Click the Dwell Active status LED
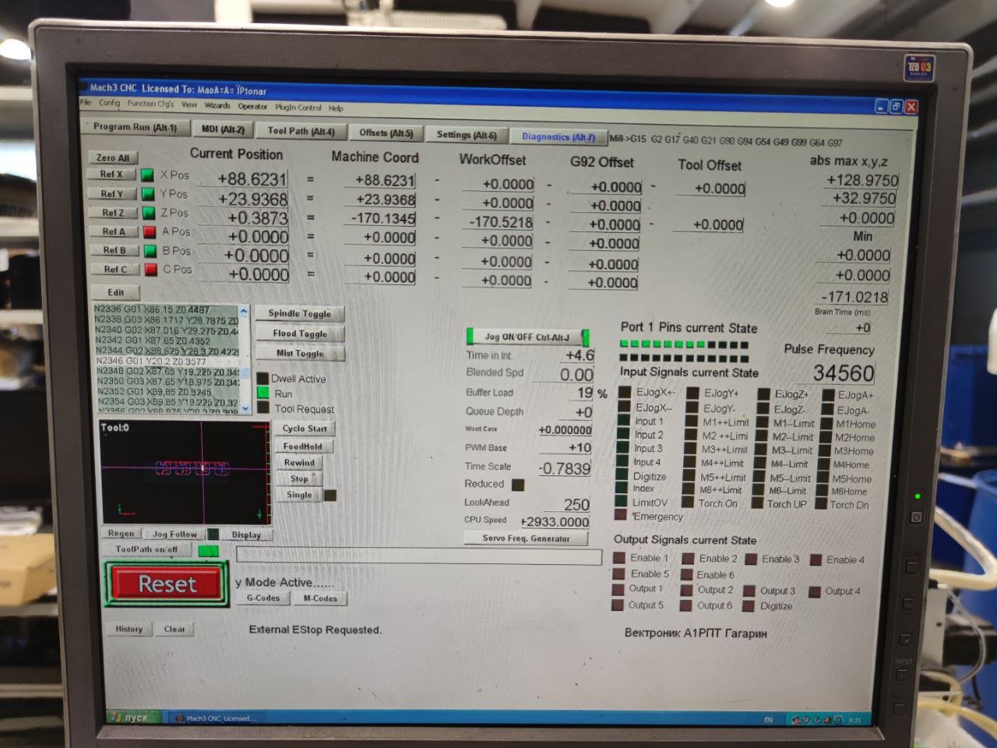The width and height of the screenshot is (997, 748). click(262, 378)
